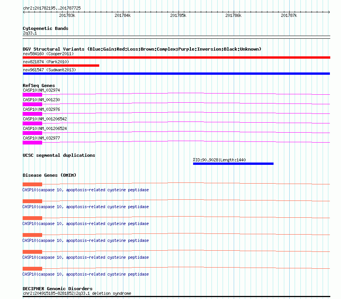
Task: Click the magenta exon block under NM_032977
Action: click(33, 143)
